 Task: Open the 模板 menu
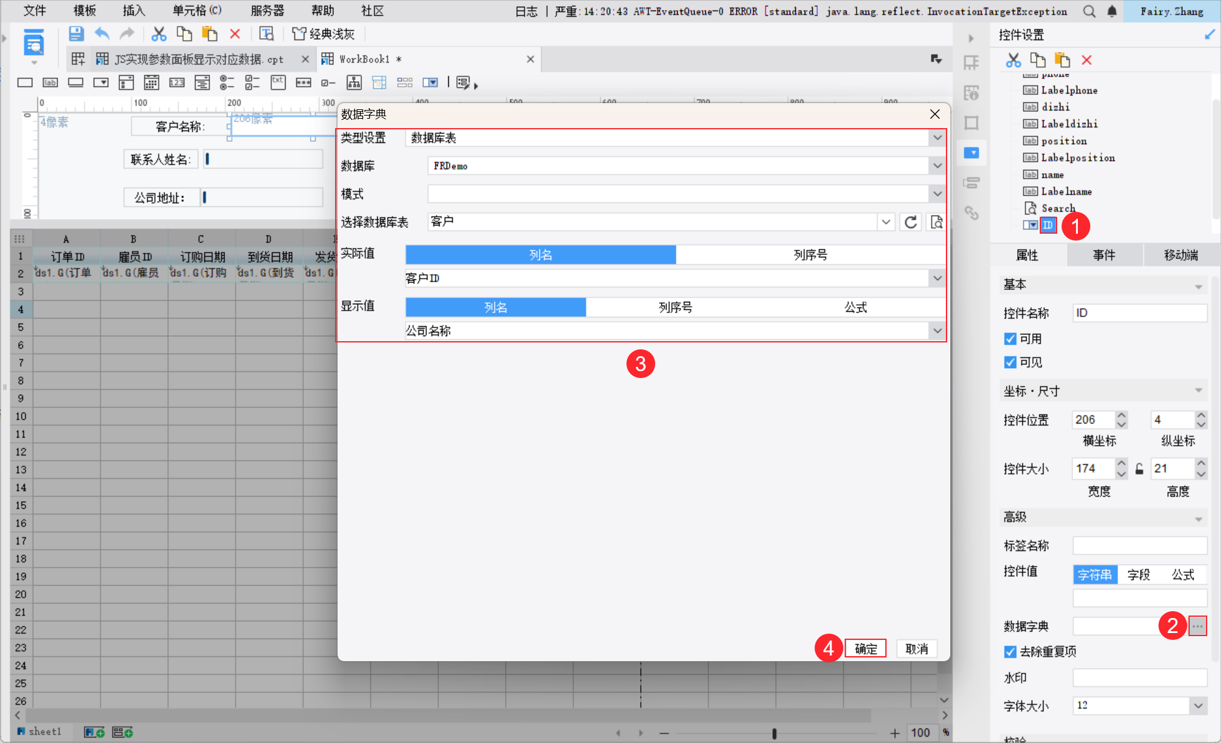click(x=84, y=11)
